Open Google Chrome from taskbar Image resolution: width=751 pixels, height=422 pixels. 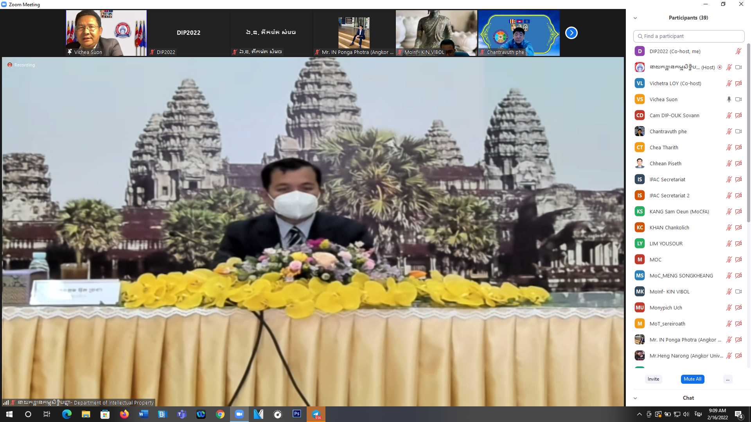pos(220,414)
